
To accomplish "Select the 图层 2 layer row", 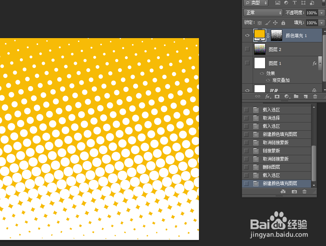I will pos(282,49).
